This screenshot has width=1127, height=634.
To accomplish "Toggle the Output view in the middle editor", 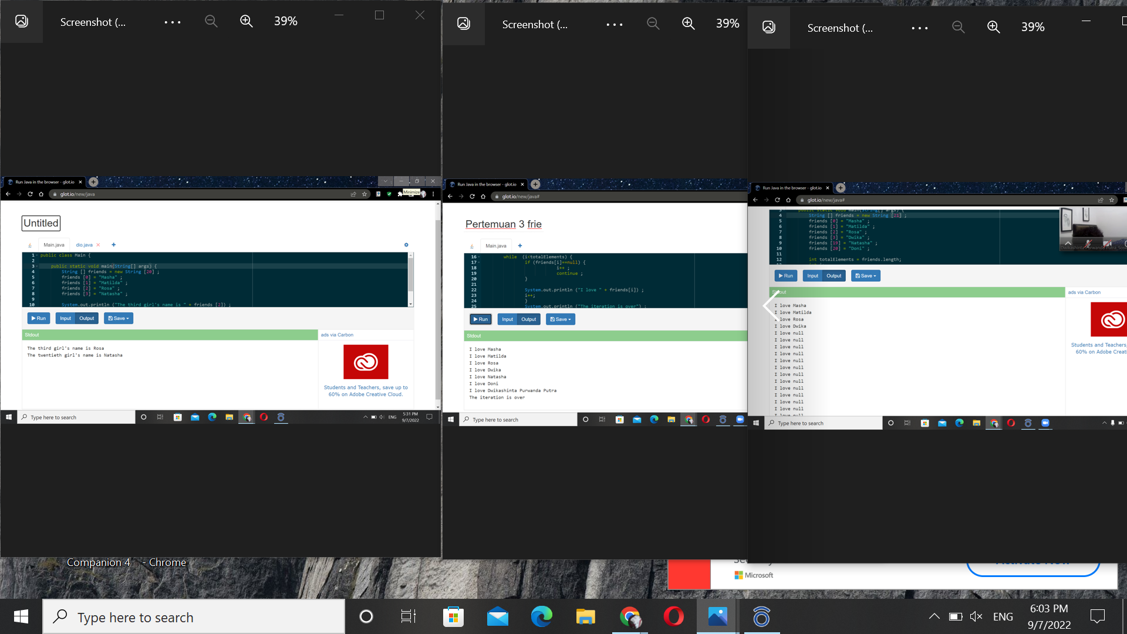I will tap(528, 319).
